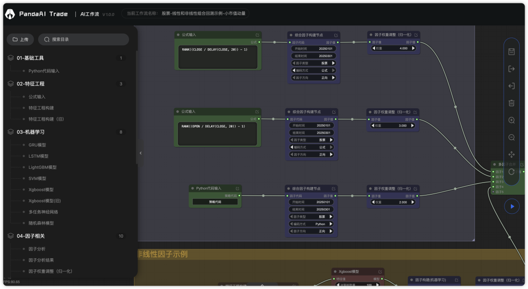
Task: Click the 策略代码 button in Python代码输入 node
Action: [x=215, y=202]
